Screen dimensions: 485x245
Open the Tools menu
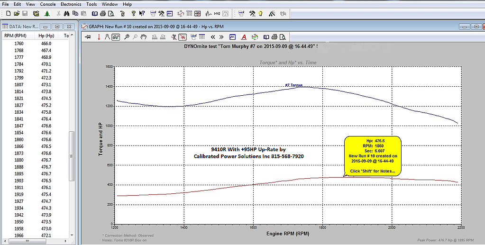[x=91, y=4]
